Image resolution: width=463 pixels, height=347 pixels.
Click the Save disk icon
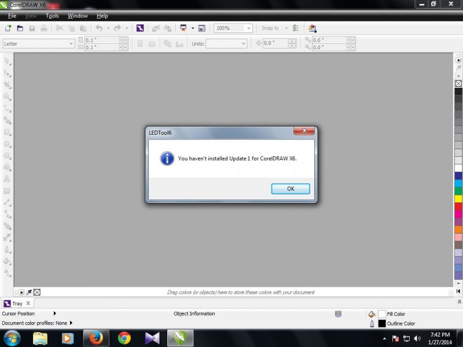pyautogui.click(x=32, y=28)
